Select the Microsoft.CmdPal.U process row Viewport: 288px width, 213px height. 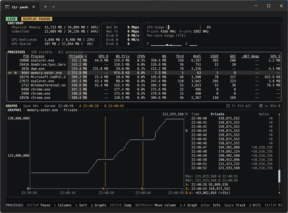[144, 77]
